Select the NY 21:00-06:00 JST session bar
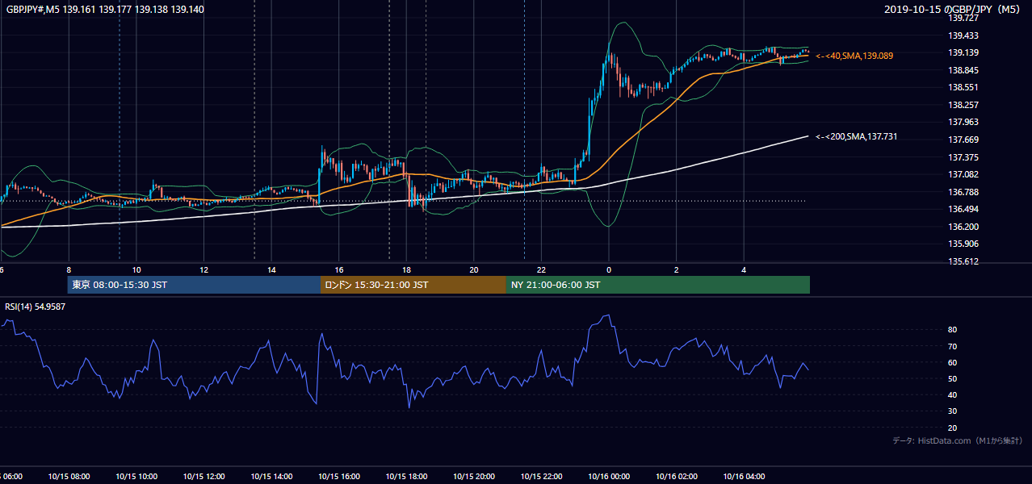 click(x=658, y=285)
